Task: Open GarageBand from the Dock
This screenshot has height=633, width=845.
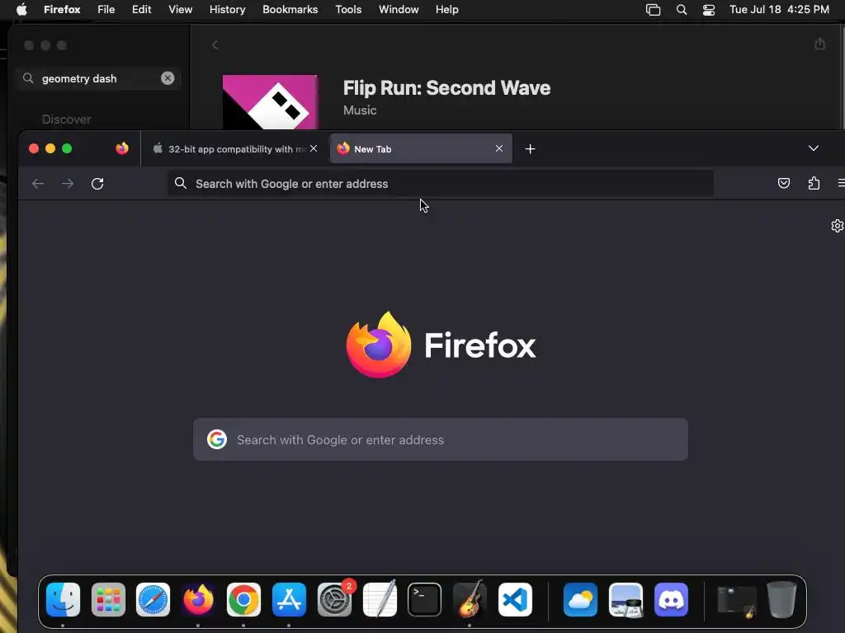Action: pos(470,598)
